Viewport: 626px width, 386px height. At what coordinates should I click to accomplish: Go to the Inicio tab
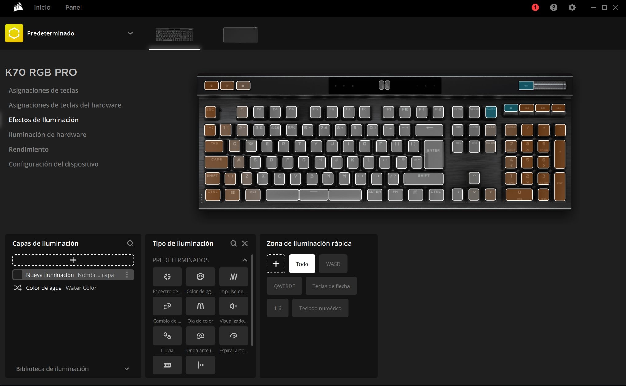[42, 7]
